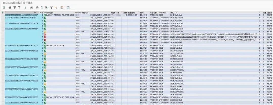
Task: Open the Print Preview toolbar icon
Action: 32,8
